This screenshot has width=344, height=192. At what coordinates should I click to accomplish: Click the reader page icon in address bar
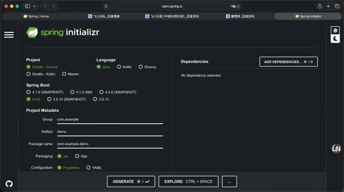click(106, 7)
